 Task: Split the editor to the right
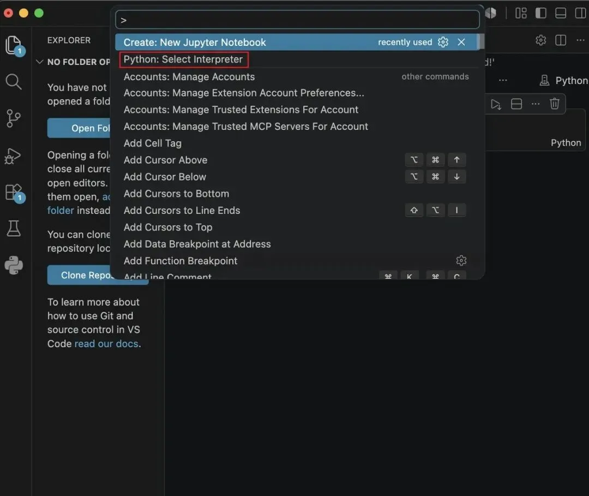561,40
